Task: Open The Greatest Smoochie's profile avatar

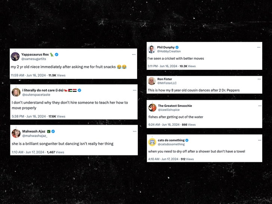Action: tap(152, 108)
